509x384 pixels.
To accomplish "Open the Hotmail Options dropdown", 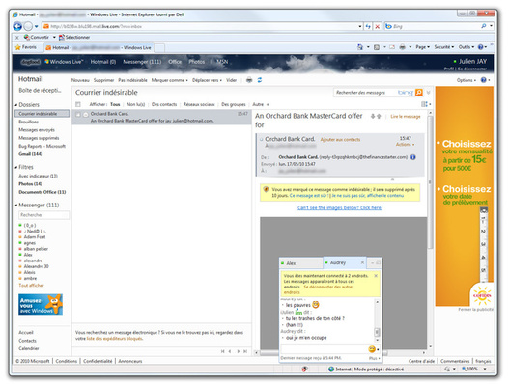I will pyautogui.click(x=467, y=80).
